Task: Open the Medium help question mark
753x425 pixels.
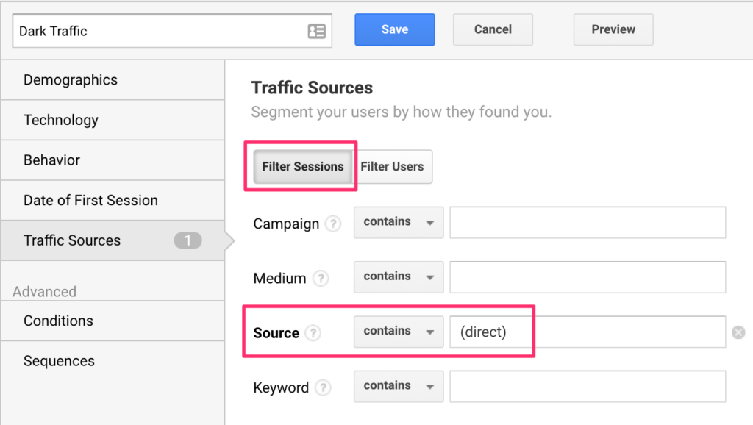Action: 321,278
